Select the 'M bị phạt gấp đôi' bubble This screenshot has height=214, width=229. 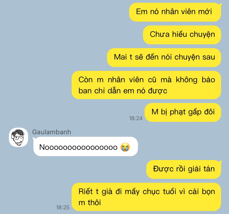183,112
